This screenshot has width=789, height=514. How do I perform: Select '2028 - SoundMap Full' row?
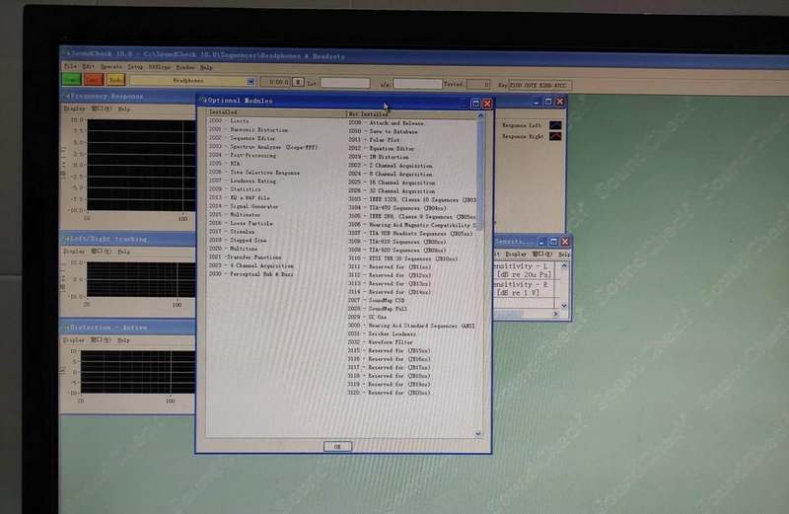click(x=378, y=309)
